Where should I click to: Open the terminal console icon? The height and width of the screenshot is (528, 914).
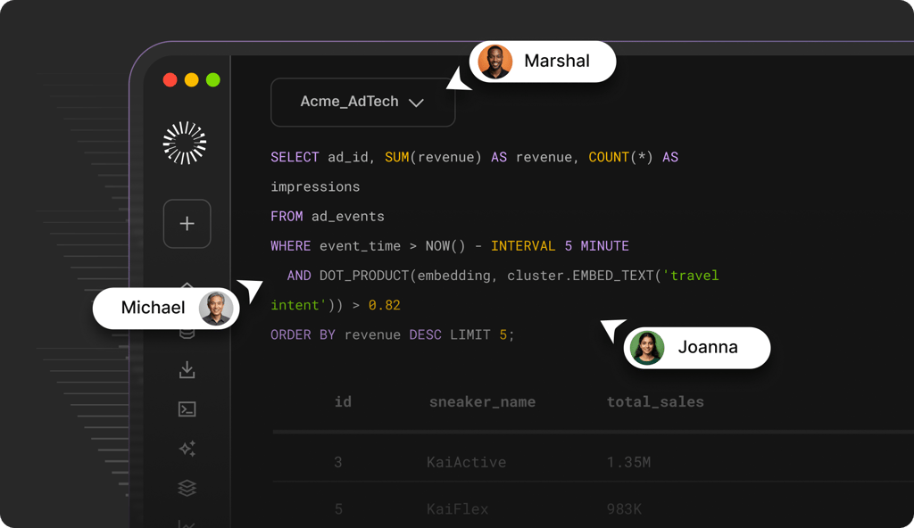coord(187,409)
